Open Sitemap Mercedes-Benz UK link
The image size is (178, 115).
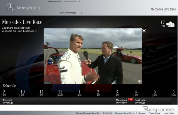[x=87, y=113]
